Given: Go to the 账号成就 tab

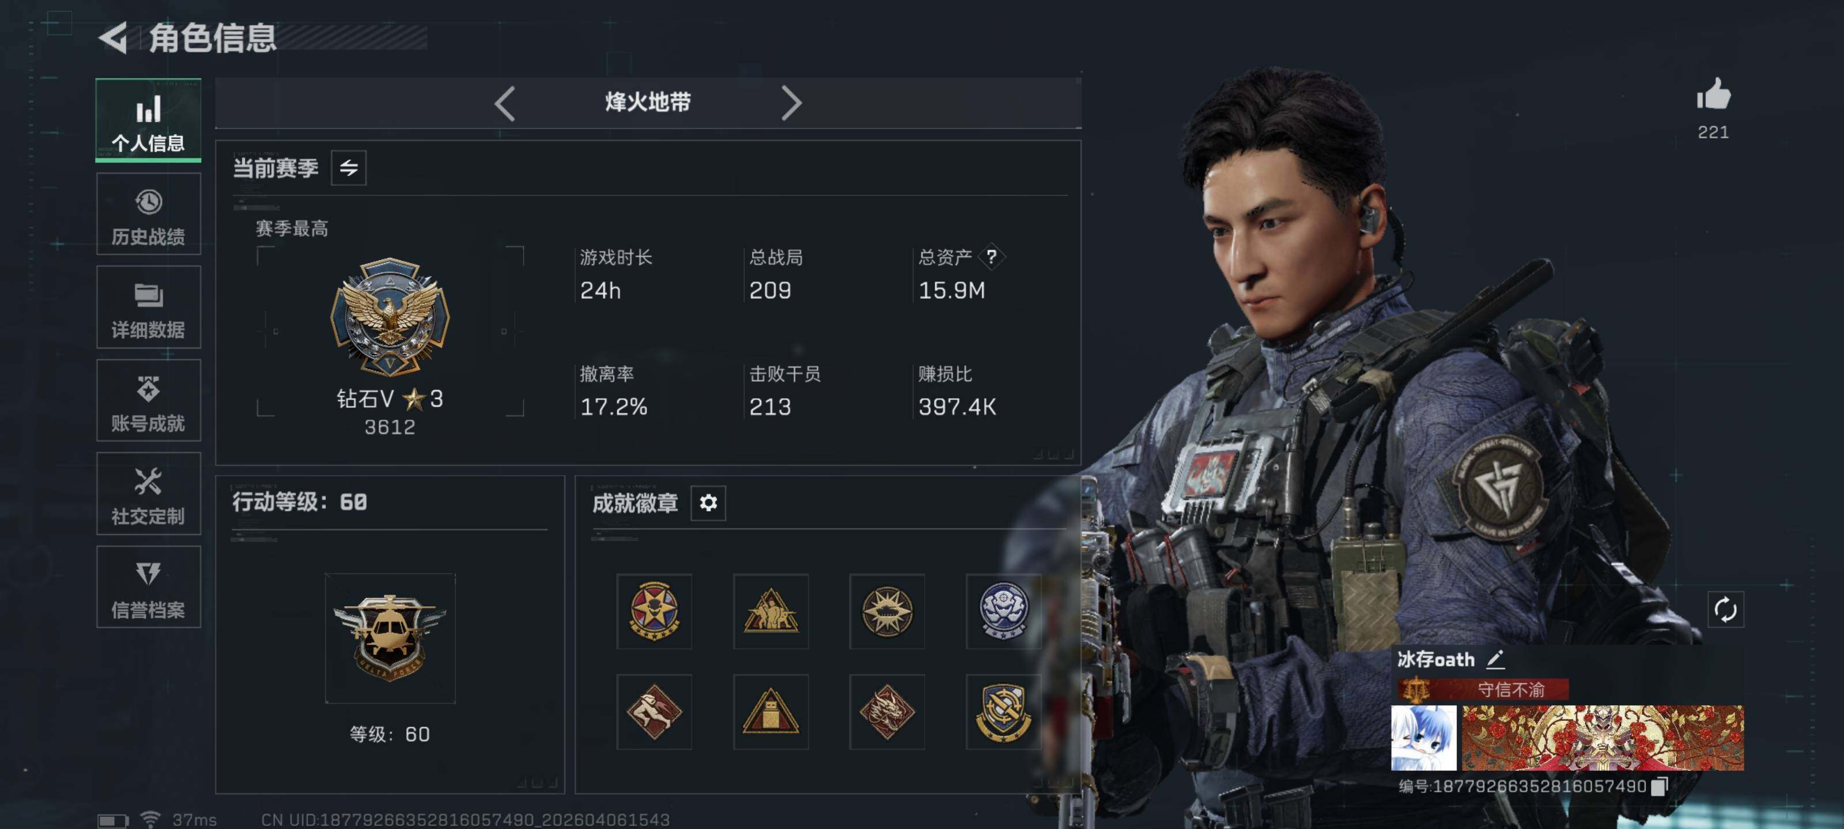Looking at the screenshot, I should 148,400.
